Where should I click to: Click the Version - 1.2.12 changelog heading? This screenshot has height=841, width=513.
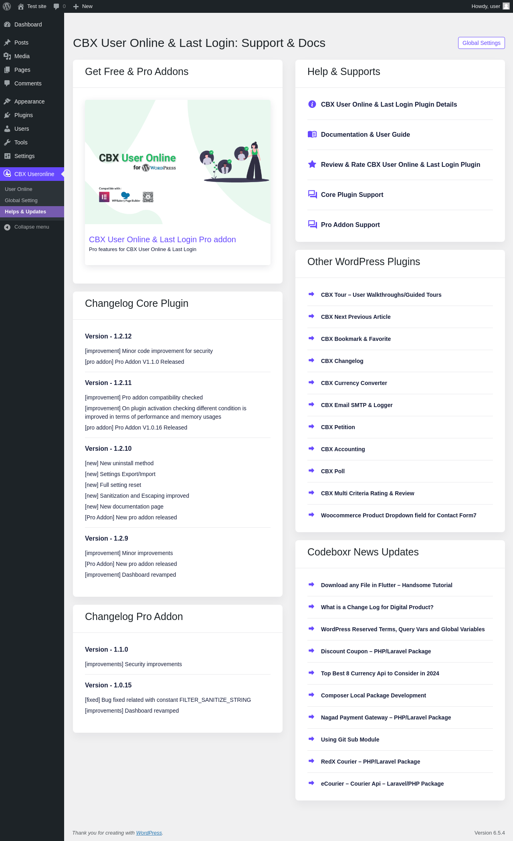108,336
